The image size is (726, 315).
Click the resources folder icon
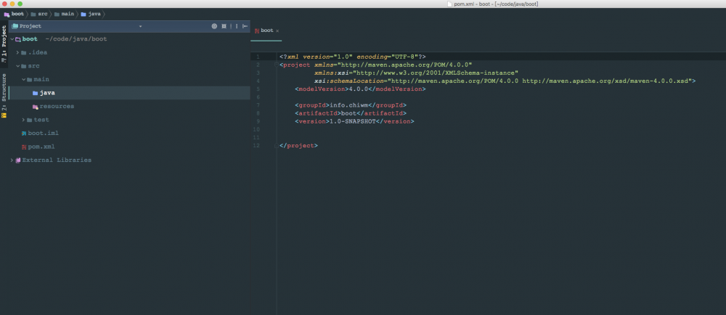[35, 107]
